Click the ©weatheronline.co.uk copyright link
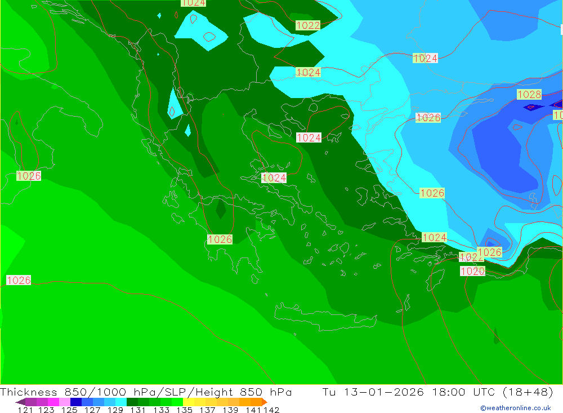This screenshot has height=413, width=563. pyautogui.click(x=516, y=408)
